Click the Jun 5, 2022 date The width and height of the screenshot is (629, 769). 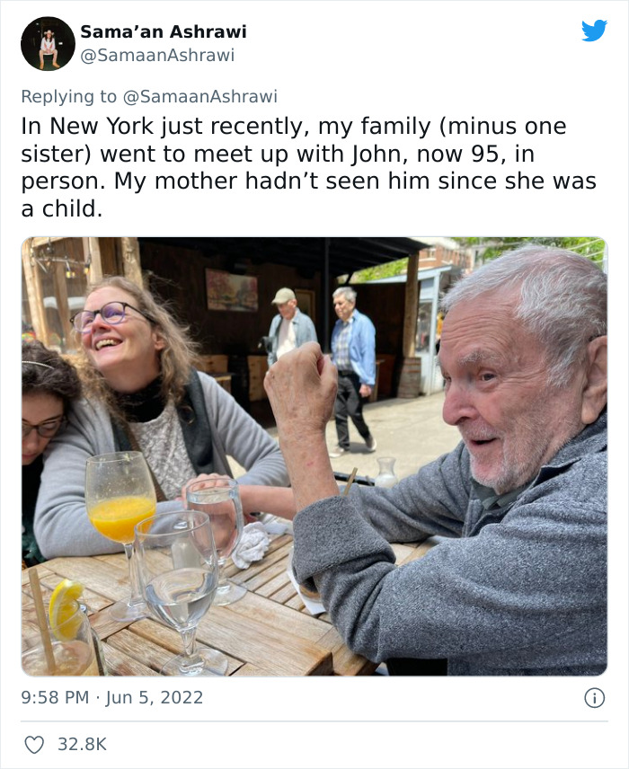(155, 697)
